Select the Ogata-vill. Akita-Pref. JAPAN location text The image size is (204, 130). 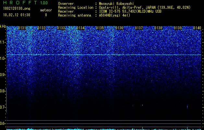click(145, 7)
